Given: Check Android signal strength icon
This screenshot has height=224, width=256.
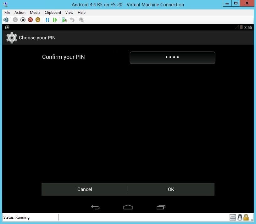Looking at the screenshot, I should (237, 27).
